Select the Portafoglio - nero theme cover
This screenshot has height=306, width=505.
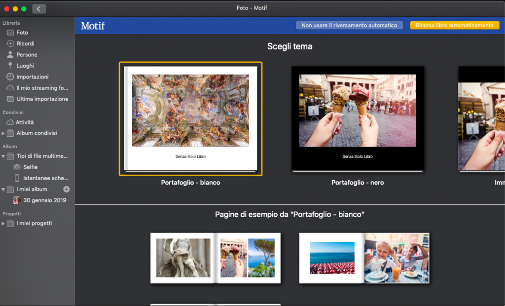click(358, 118)
